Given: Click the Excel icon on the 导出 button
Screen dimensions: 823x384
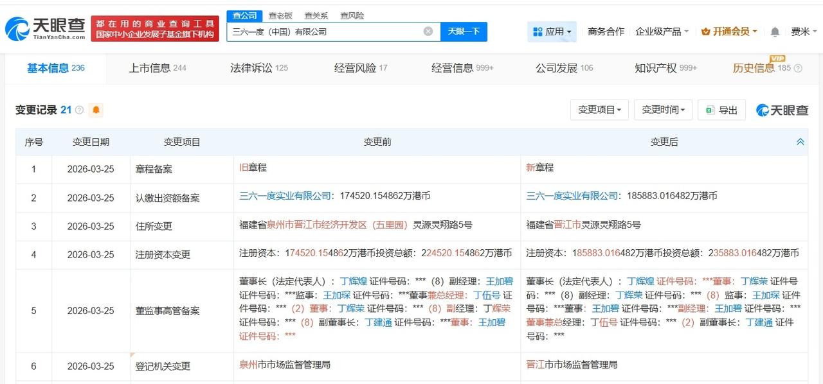Looking at the screenshot, I should click(x=710, y=110).
